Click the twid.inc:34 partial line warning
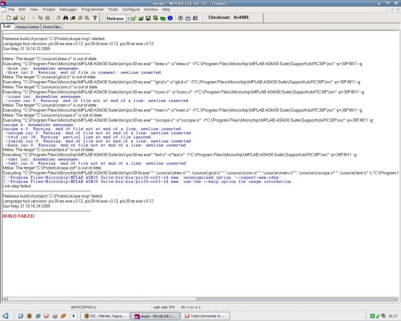Screen dimensions: 401x321 pos(77,137)
